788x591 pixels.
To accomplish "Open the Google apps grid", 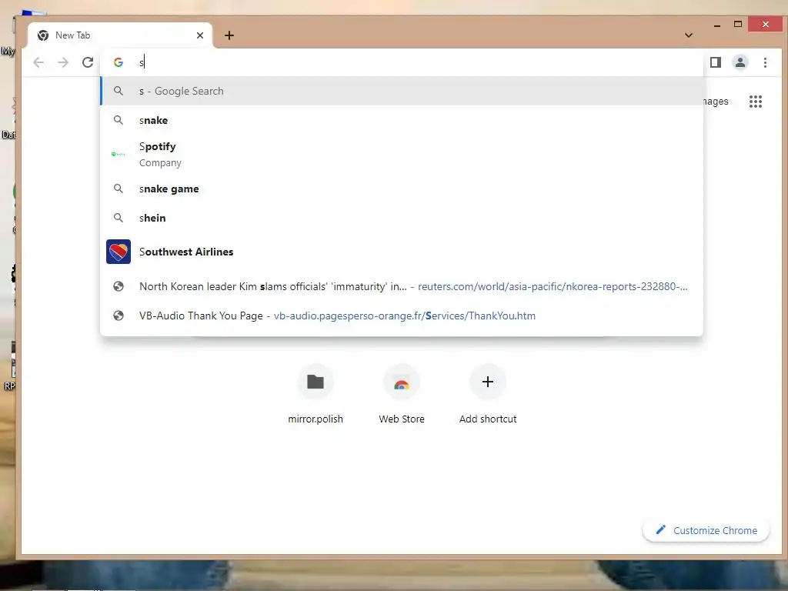I will click(x=756, y=102).
